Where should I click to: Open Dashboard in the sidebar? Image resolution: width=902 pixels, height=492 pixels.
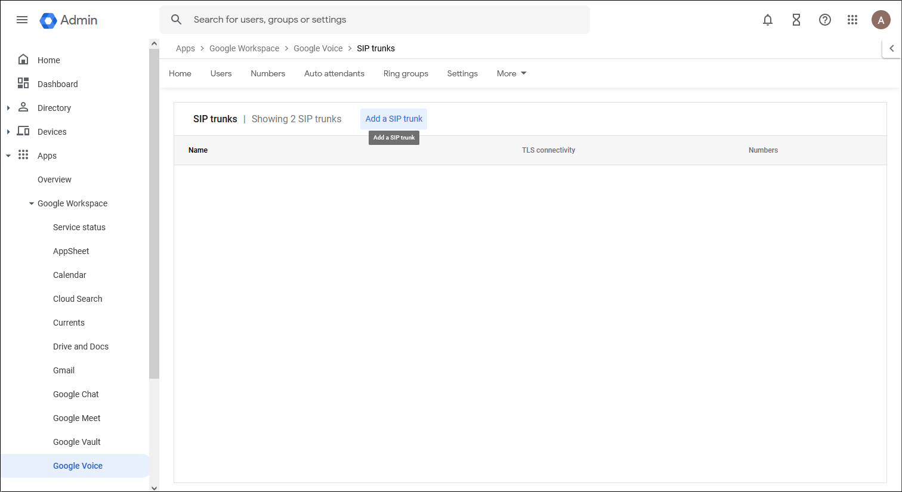pos(58,84)
